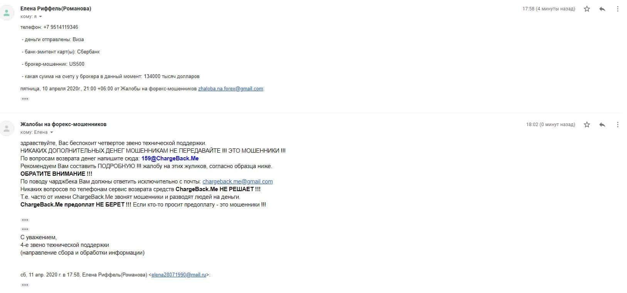The width and height of the screenshot is (627, 293).
Task: Expand second trimmed content dots above 'С уважением'
Action: point(25,229)
